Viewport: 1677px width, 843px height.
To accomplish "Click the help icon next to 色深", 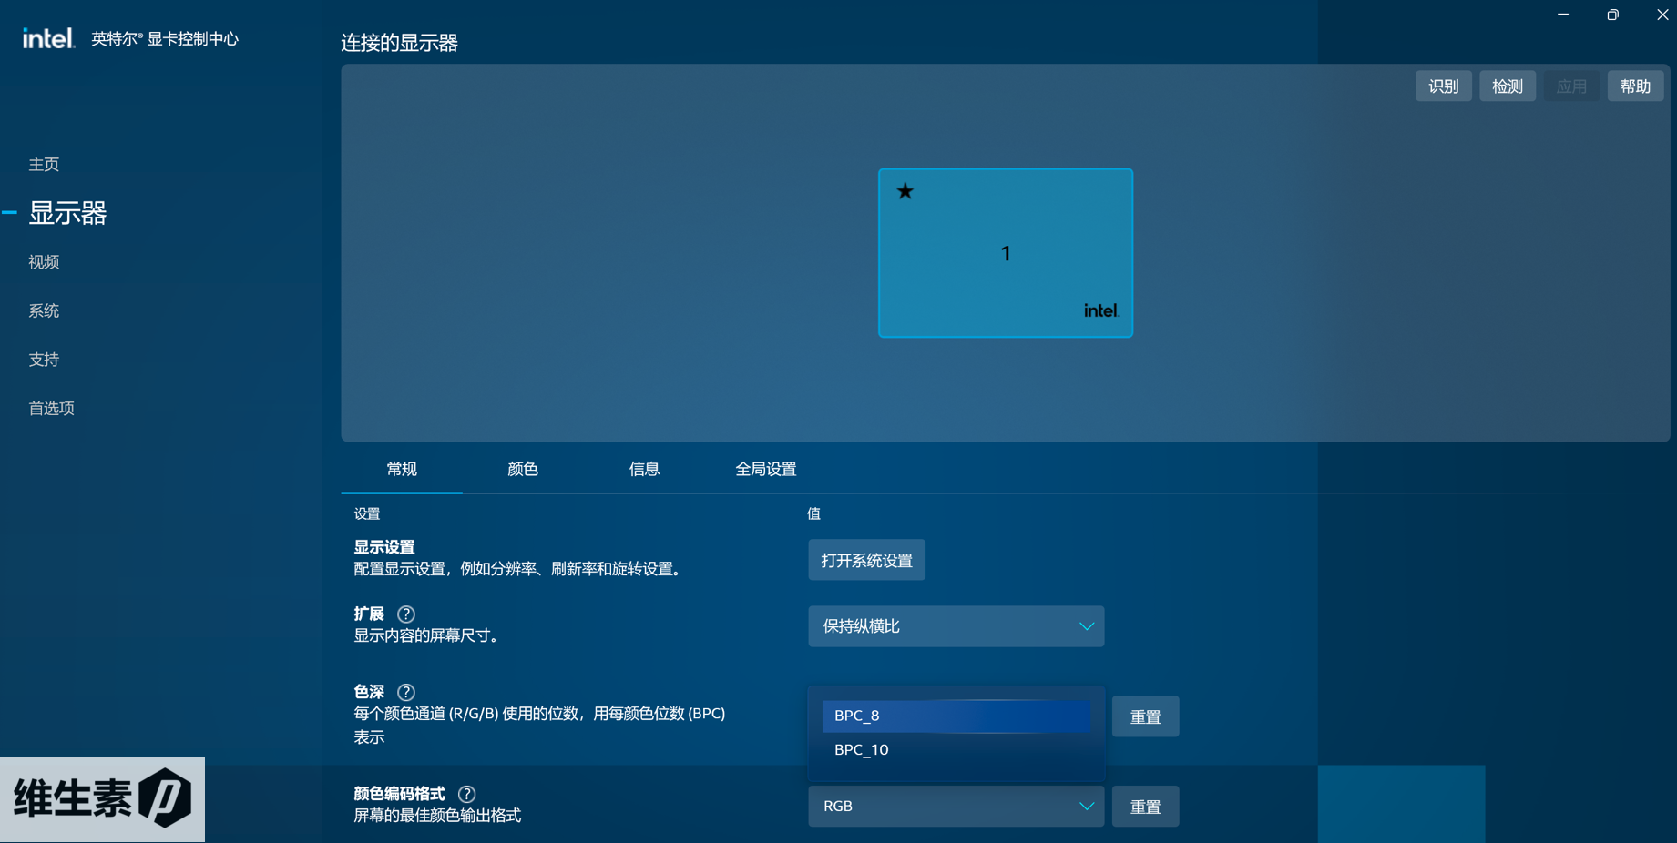I will click(406, 692).
